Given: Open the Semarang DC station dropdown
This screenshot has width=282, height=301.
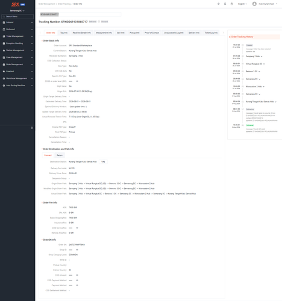Looking at the screenshot, I should click(17, 11).
